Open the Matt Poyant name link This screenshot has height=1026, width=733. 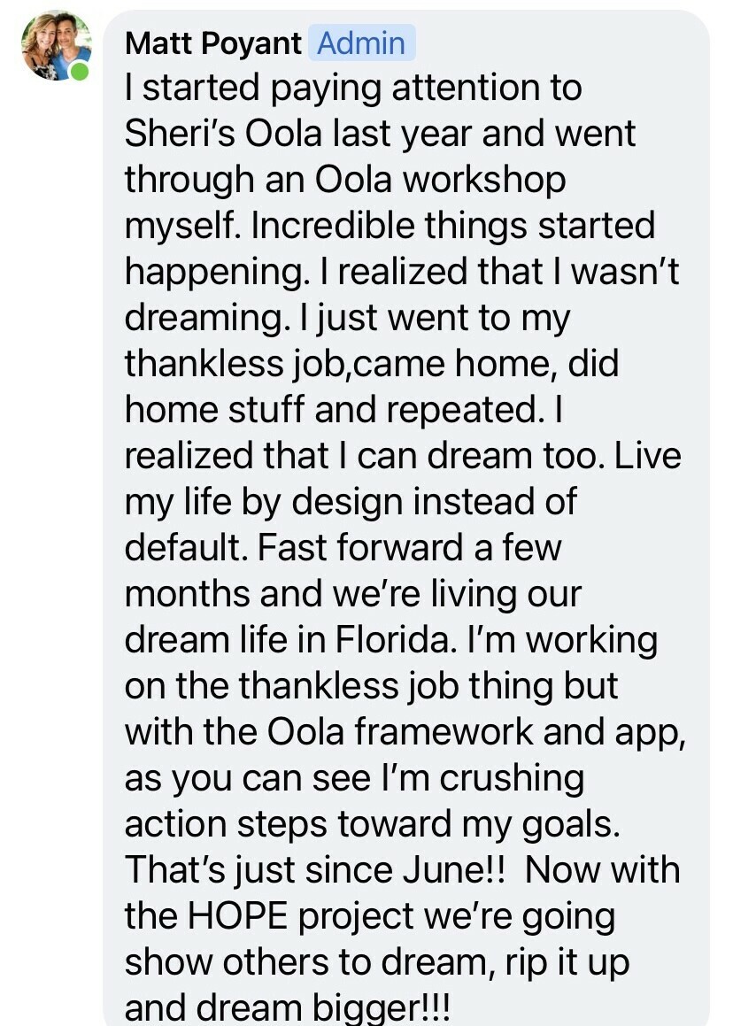[x=213, y=43]
